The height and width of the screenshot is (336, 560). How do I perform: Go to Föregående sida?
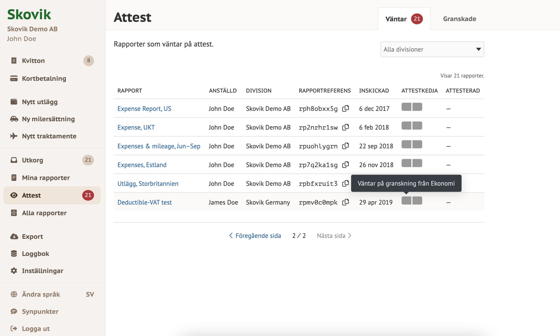[x=255, y=235]
